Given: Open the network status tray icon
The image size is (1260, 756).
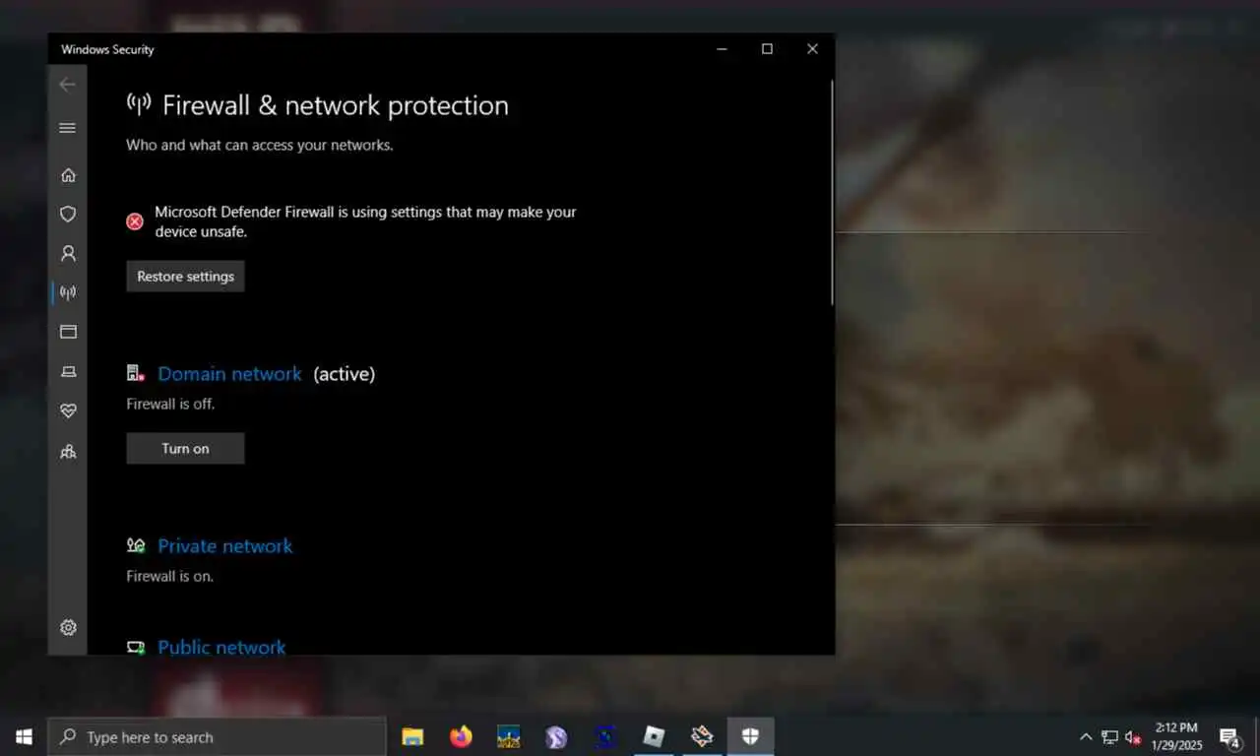Looking at the screenshot, I should pos(1109,736).
